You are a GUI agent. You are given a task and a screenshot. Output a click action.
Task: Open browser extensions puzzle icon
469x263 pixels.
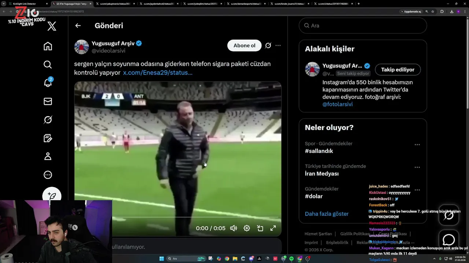tap(442, 11)
